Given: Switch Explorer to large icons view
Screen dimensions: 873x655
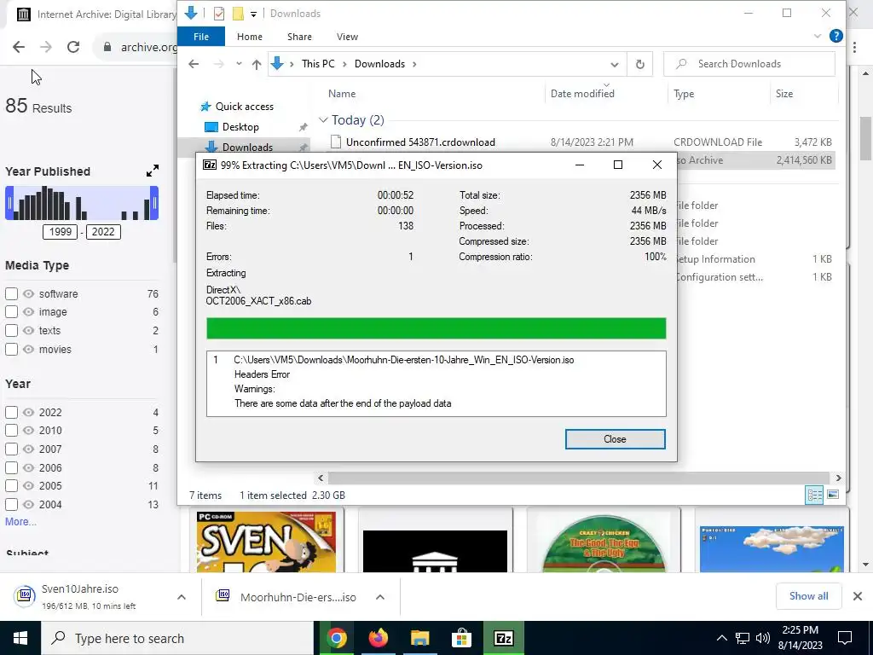Looking at the screenshot, I should [833, 495].
